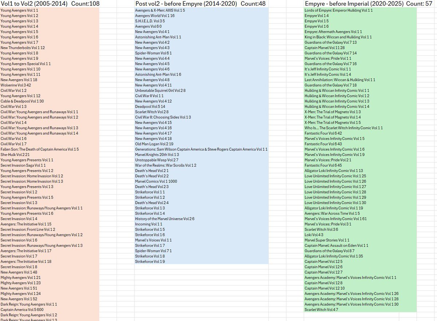Select header 'Post vol2 - before Empyre (2014-2020)'

click(x=186, y=4)
